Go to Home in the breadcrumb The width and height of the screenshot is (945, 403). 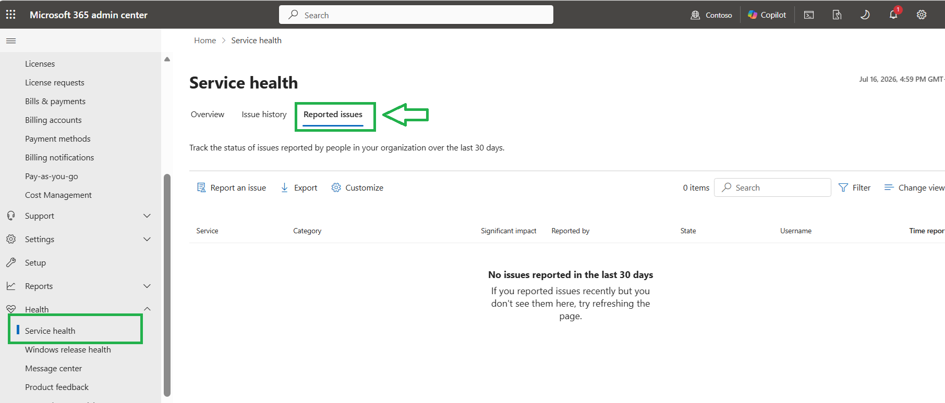[205, 41]
